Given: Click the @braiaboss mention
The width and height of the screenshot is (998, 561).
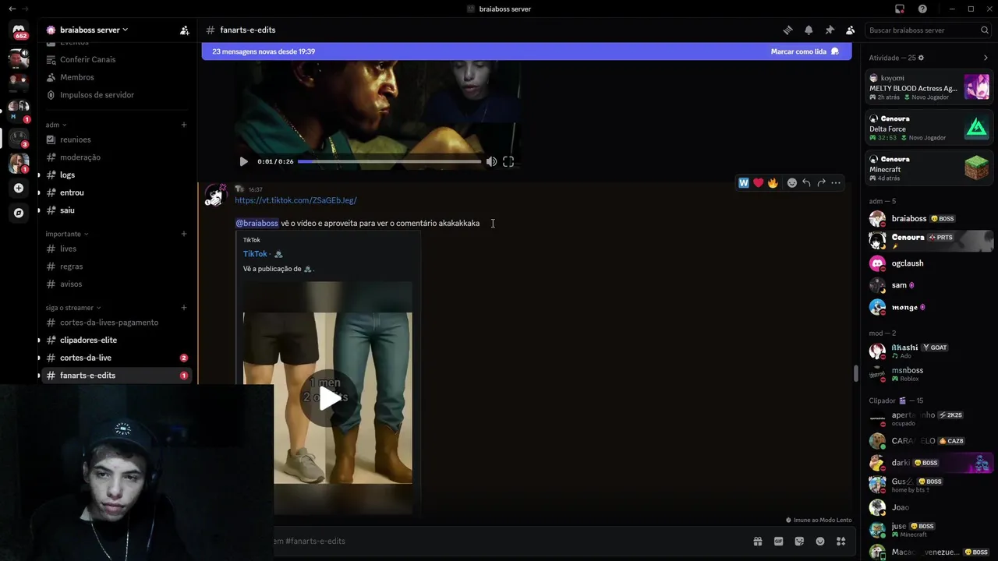Looking at the screenshot, I should [257, 223].
